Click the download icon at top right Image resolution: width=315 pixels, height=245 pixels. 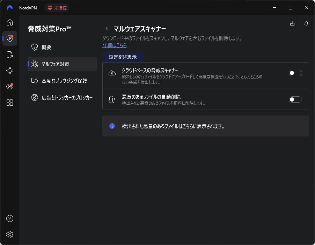click(x=292, y=23)
